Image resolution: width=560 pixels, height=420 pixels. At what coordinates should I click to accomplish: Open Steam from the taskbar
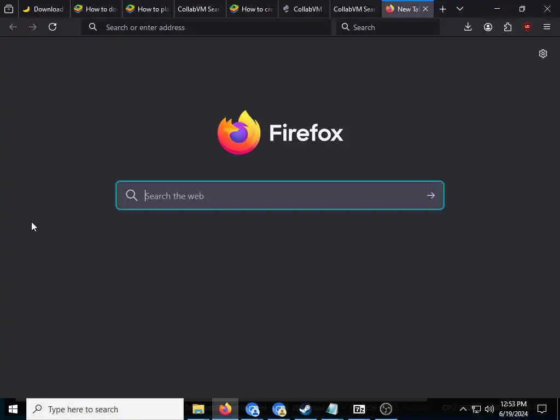305,409
